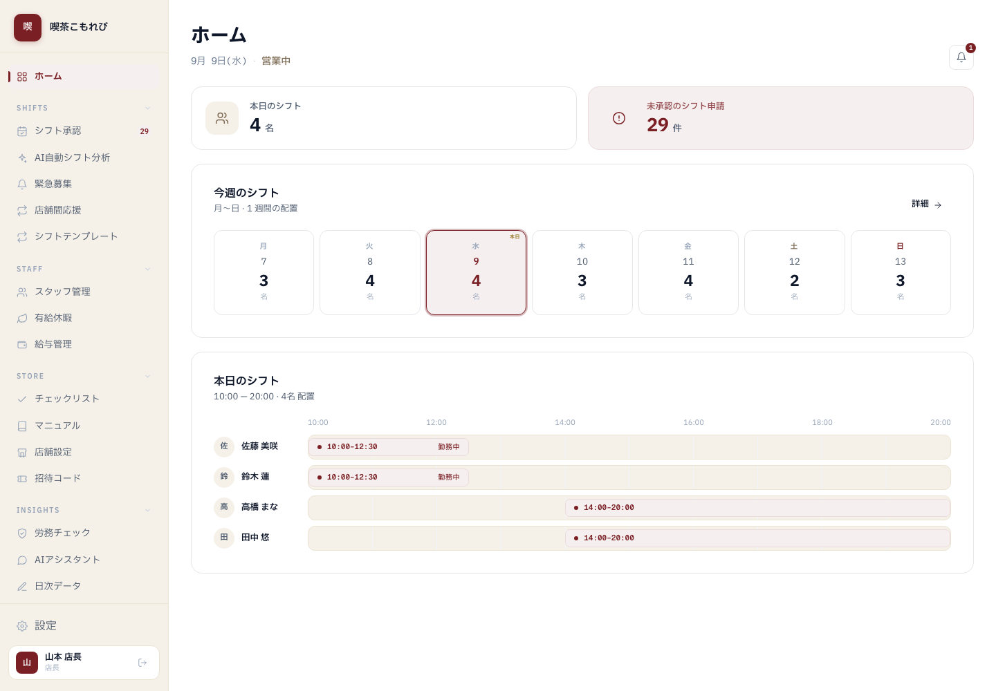Collapse the SHIFTS section chevron

click(x=147, y=108)
